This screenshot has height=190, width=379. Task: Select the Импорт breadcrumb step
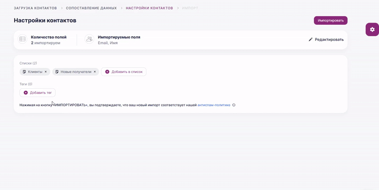coord(190,8)
